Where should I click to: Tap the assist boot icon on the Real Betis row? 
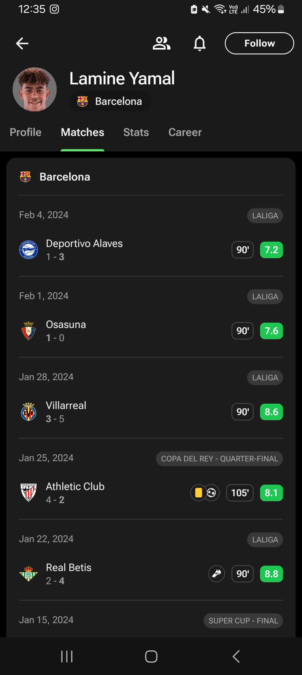click(x=216, y=574)
